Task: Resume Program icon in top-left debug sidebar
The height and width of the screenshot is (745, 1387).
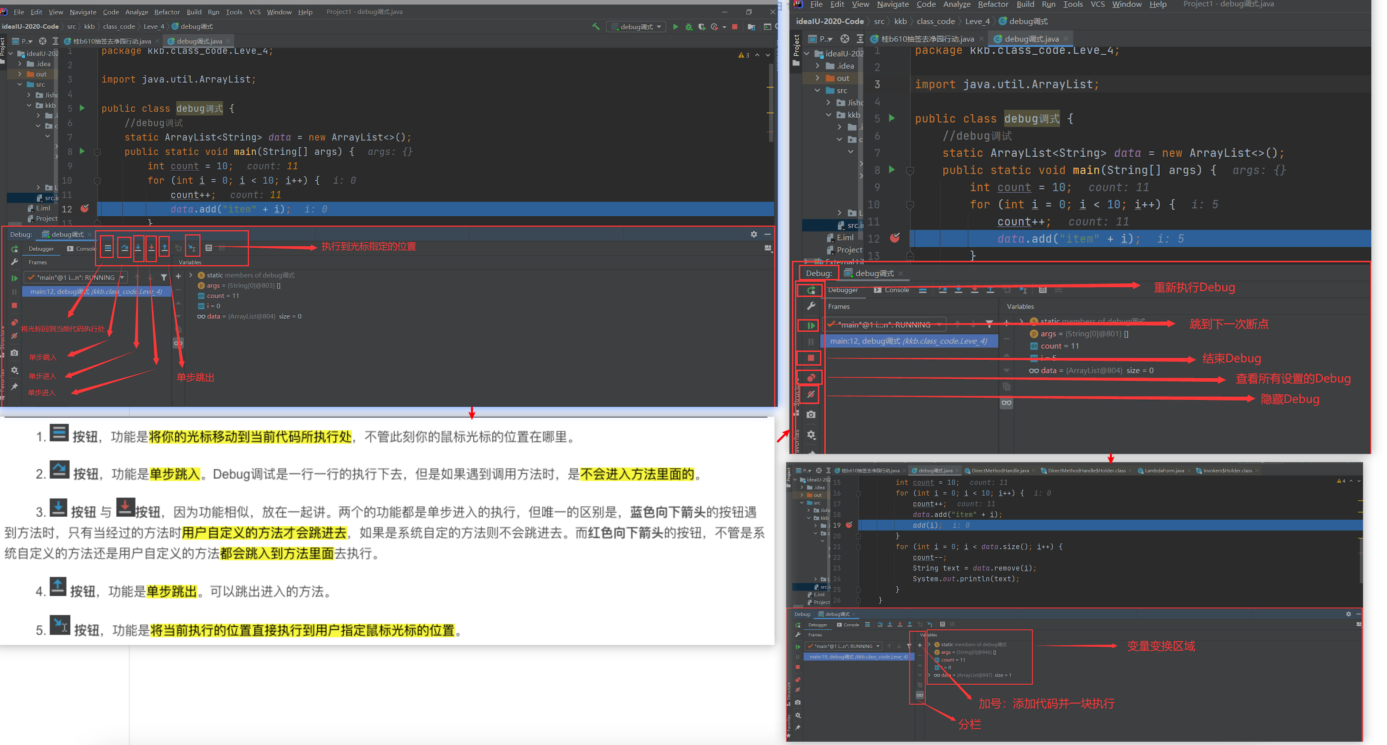Action: [14, 278]
